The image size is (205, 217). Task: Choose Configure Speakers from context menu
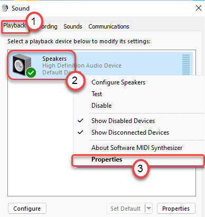point(118,82)
